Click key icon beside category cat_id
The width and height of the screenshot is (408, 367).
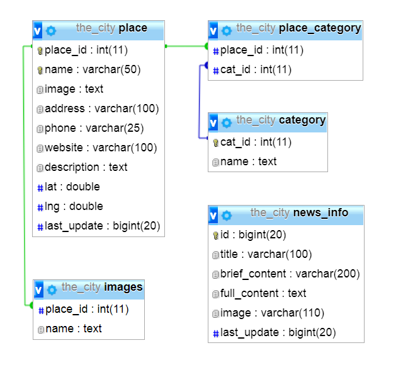tap(215, 143)
